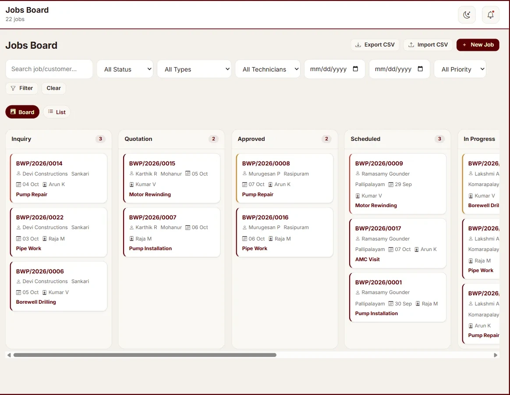Expand the All Technicians dropdown
510x395 pixels.
tap(268, 69)
